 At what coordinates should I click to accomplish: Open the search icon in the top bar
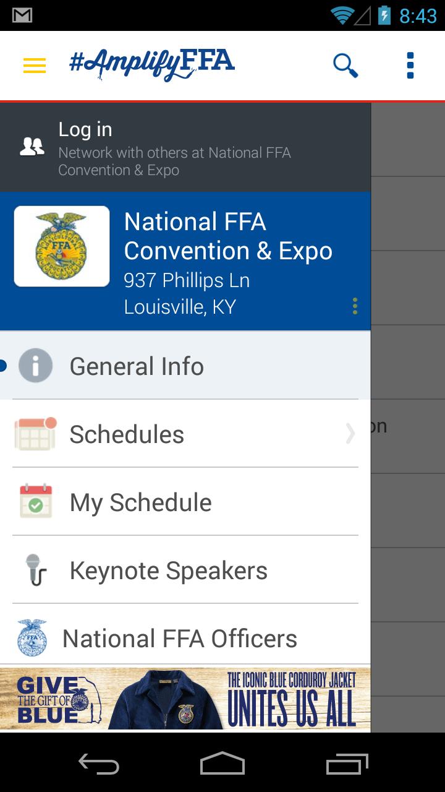(x=345, y=64)
